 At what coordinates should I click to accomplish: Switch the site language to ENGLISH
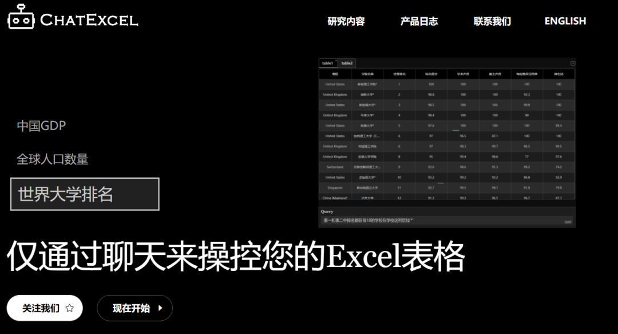coord(565,21)
